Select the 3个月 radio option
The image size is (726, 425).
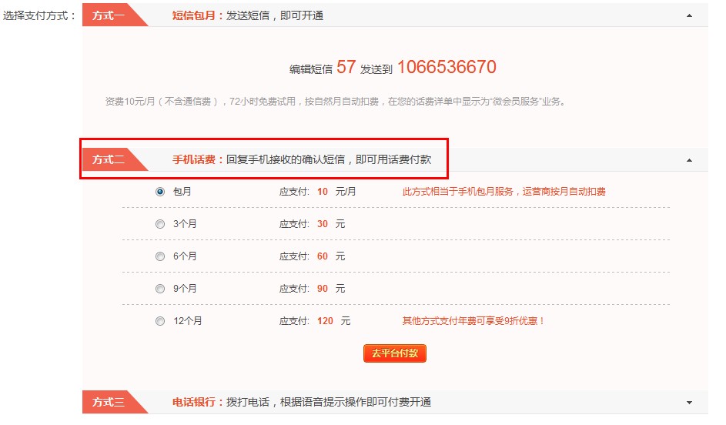tap(159, 224)
